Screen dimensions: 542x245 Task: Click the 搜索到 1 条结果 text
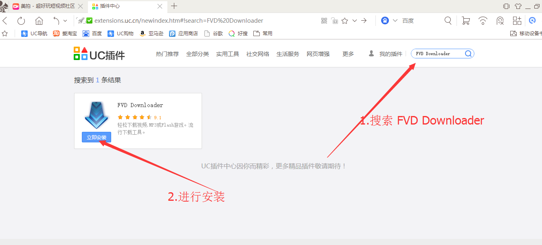(x=98, y=80)
